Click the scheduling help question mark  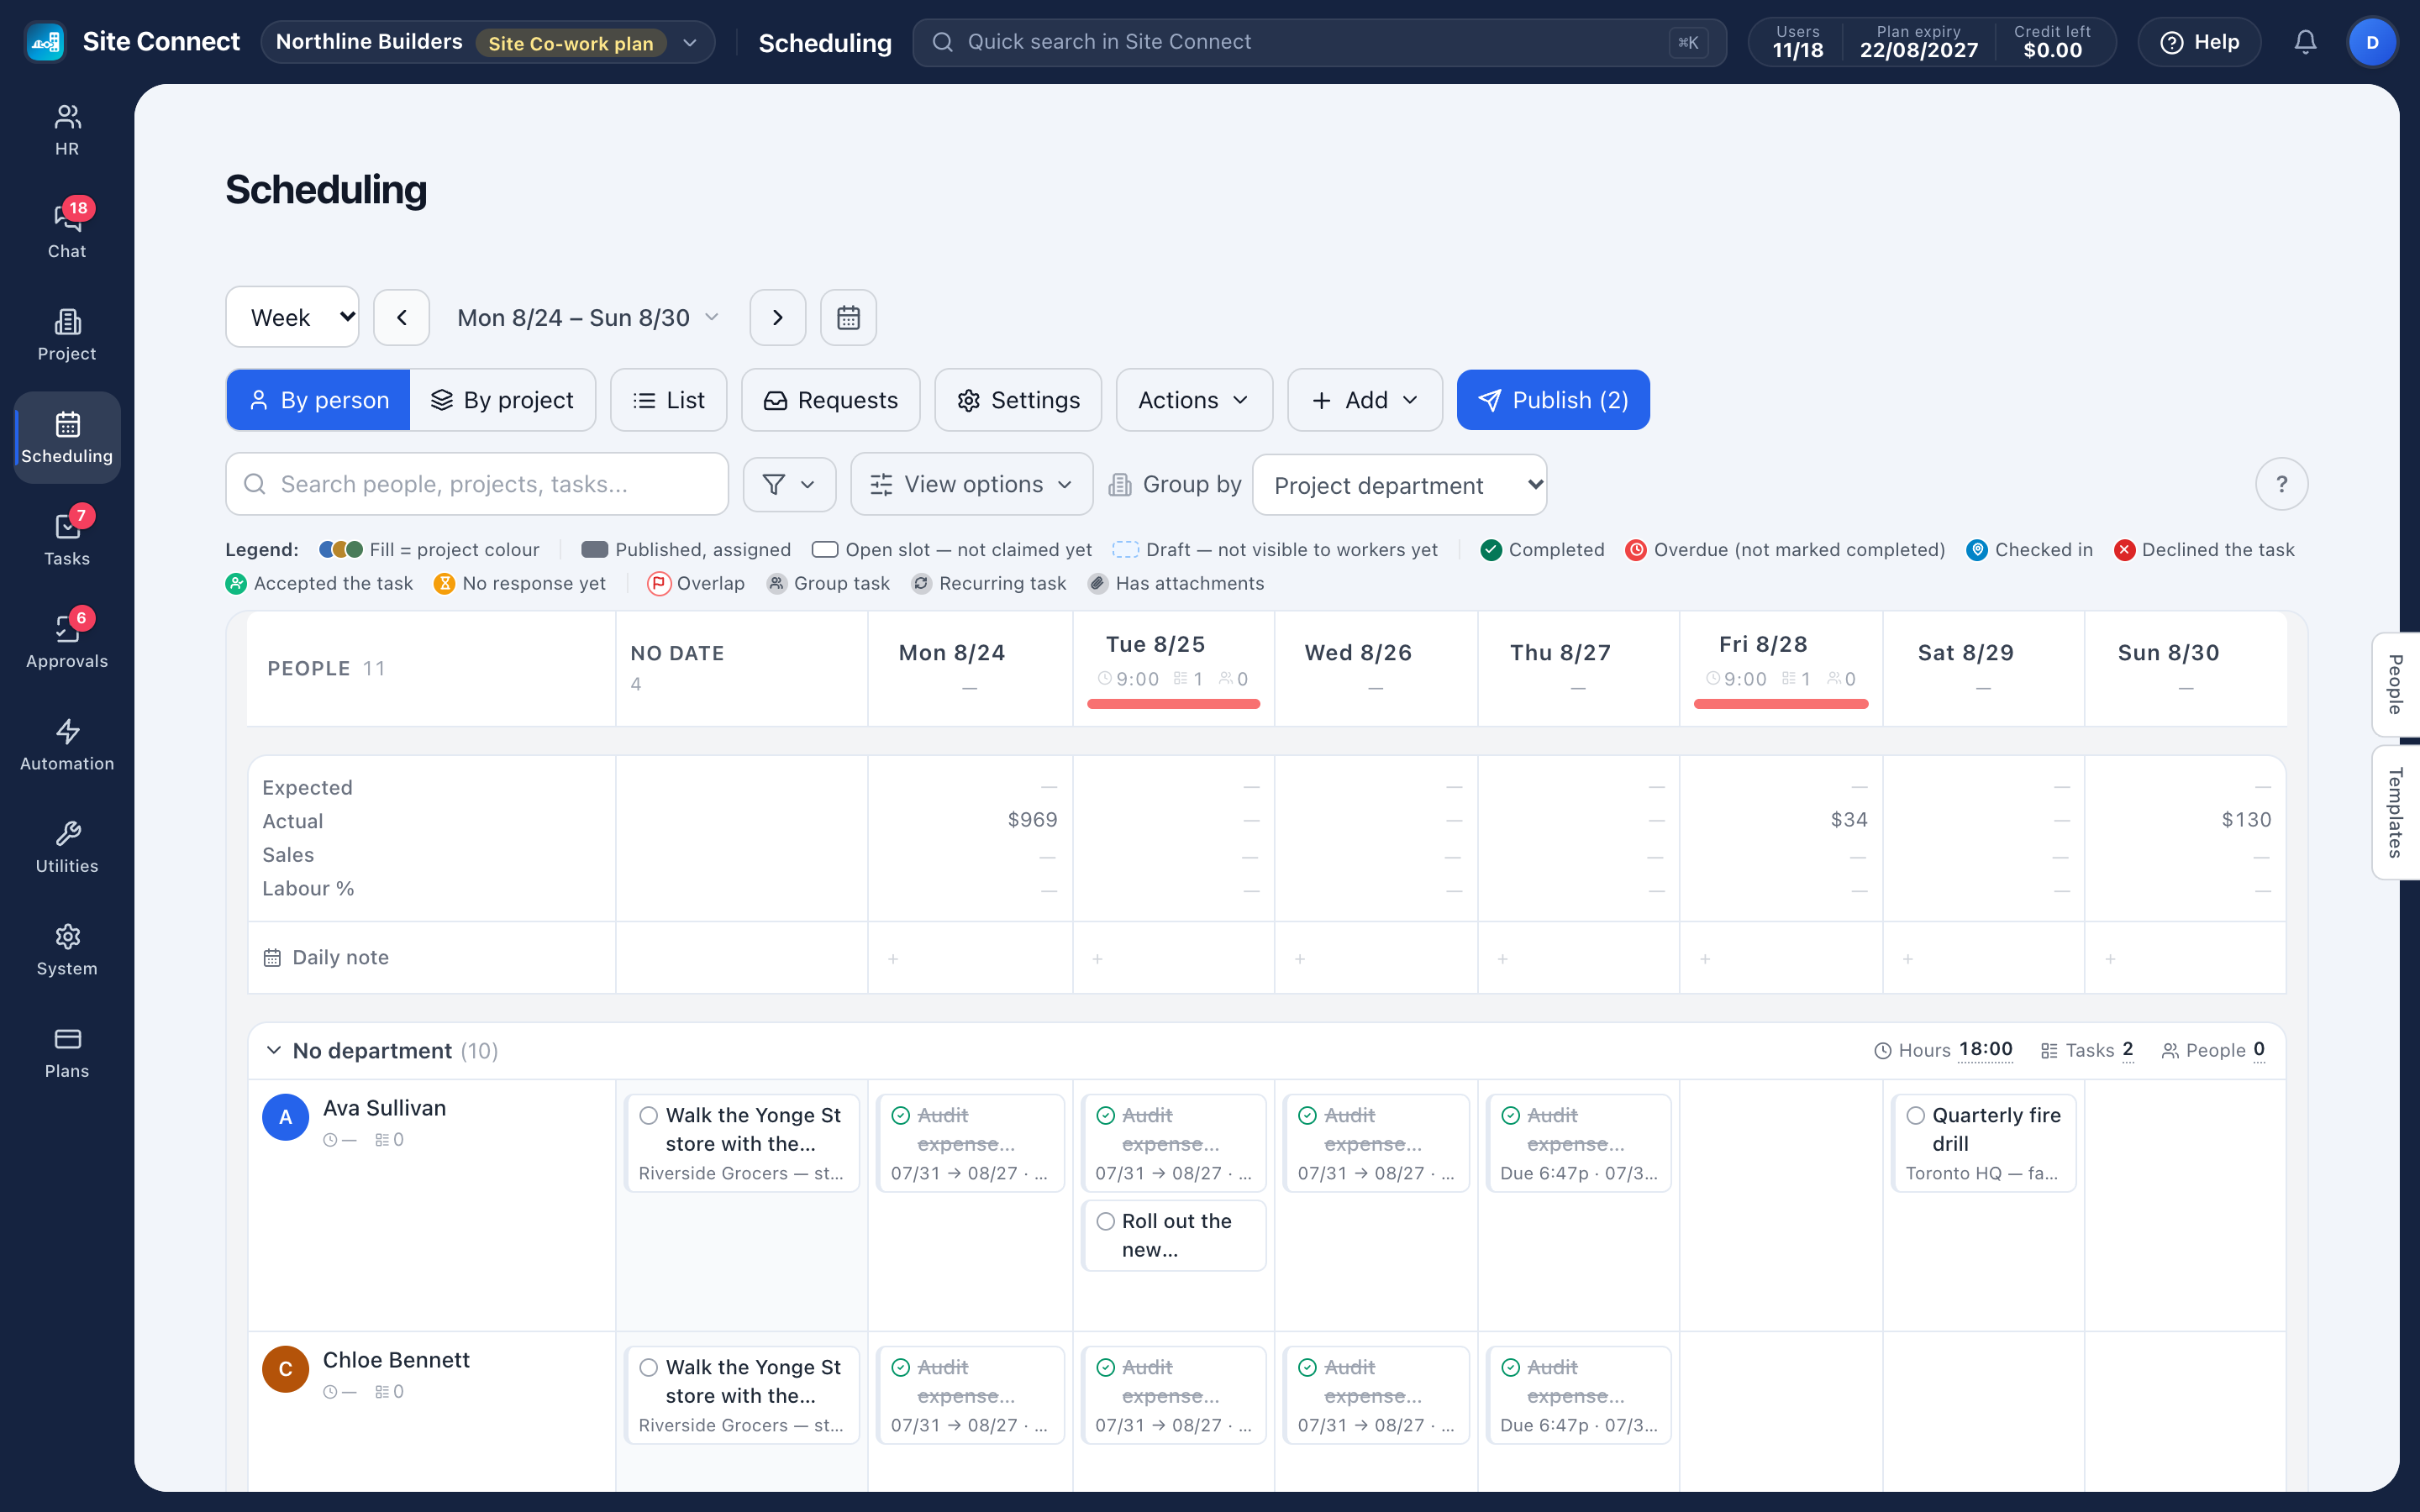pos(2281,484)
